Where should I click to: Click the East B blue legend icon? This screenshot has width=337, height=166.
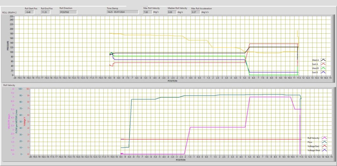(323, 72)
